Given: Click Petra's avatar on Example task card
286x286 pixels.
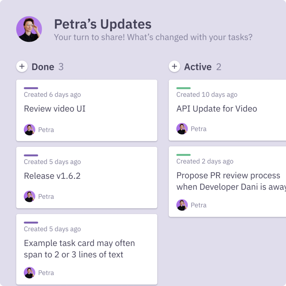Looking at the screenshot, I should pyautogui.click(x=29, y=273).
